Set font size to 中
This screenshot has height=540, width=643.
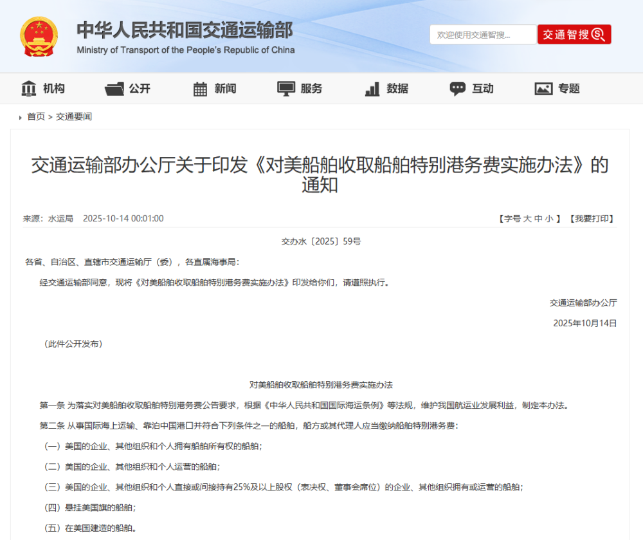[x=538, y=219]
